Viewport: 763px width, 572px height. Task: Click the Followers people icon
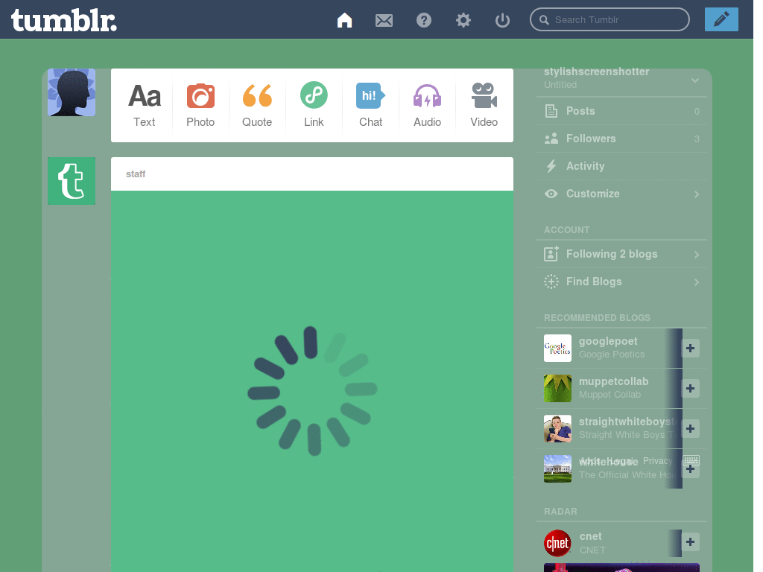(551, 139)
